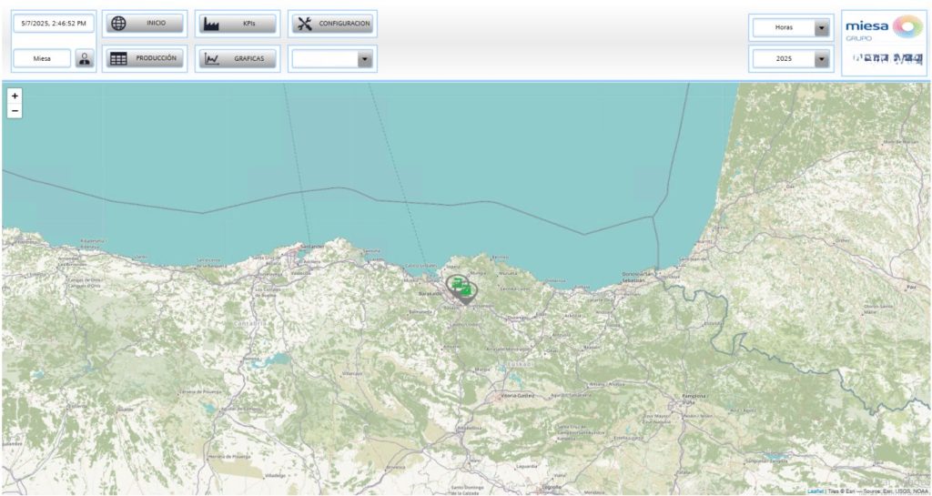932x496 pixels.
Task: Open the GRAFICAS charts view
Action: 238,58
